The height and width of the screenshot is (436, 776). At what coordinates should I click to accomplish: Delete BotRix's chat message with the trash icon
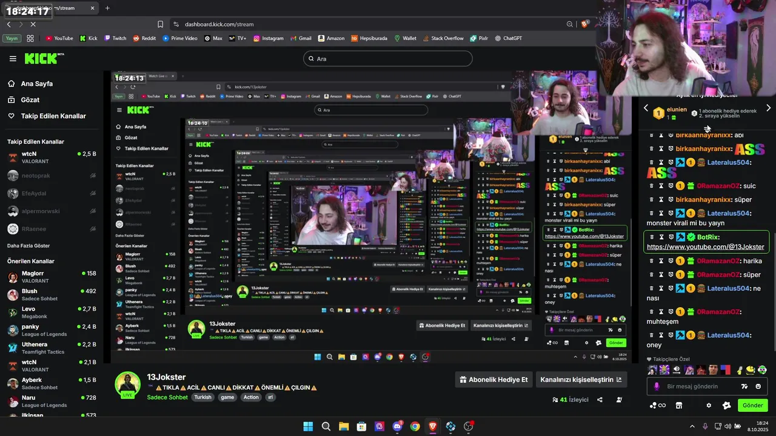click(652, 237)
